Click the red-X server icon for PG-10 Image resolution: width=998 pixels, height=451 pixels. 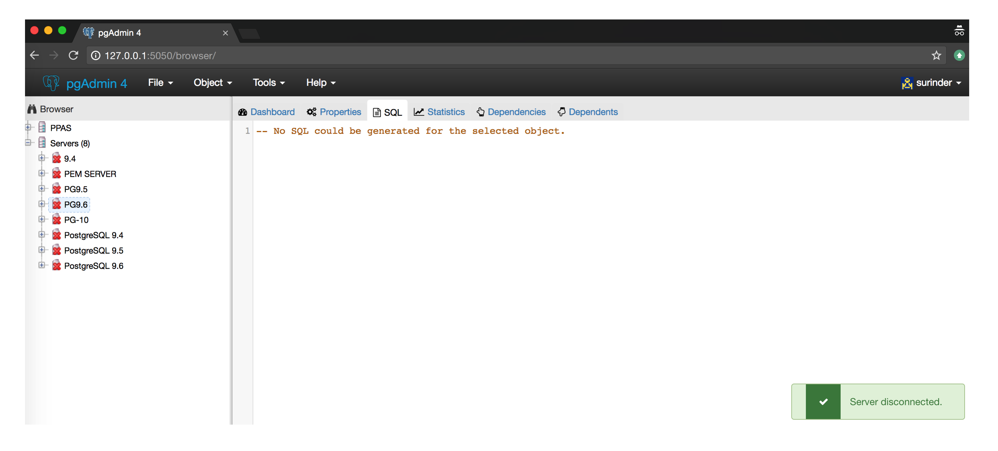click(x=57, y=220)
